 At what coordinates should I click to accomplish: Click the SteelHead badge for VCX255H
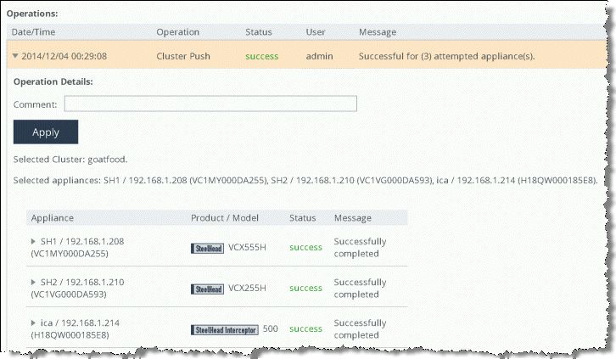point(207,289)
